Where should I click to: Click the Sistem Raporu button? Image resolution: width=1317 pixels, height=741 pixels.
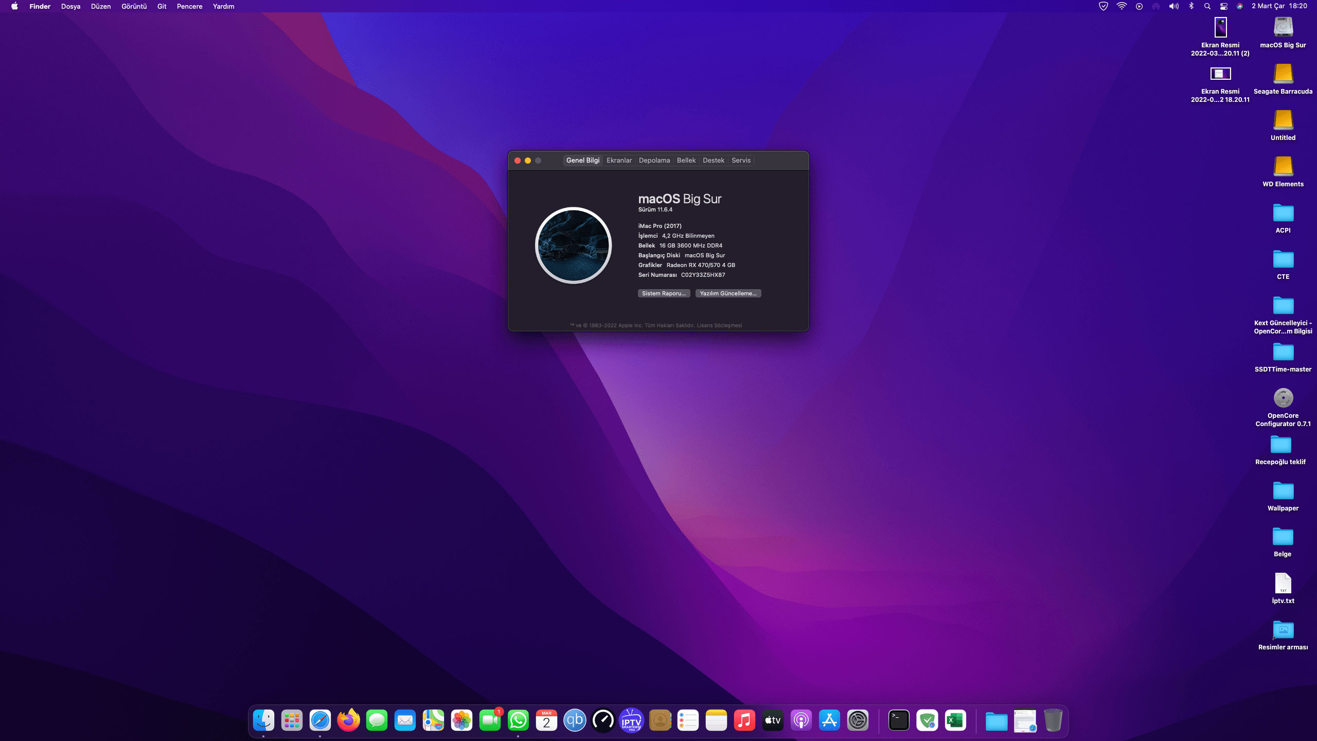click(x=664, y=293)
